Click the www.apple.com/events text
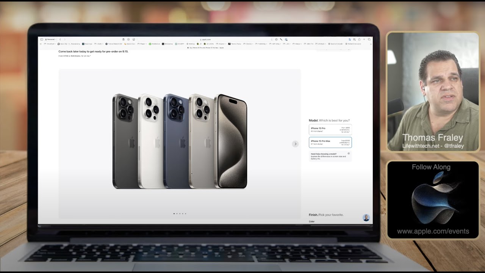 coord(433,231)
